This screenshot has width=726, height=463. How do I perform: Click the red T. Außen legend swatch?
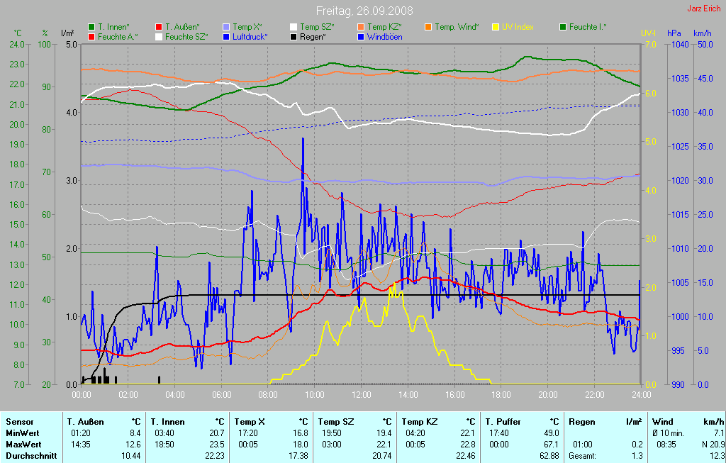click(159, 27)
